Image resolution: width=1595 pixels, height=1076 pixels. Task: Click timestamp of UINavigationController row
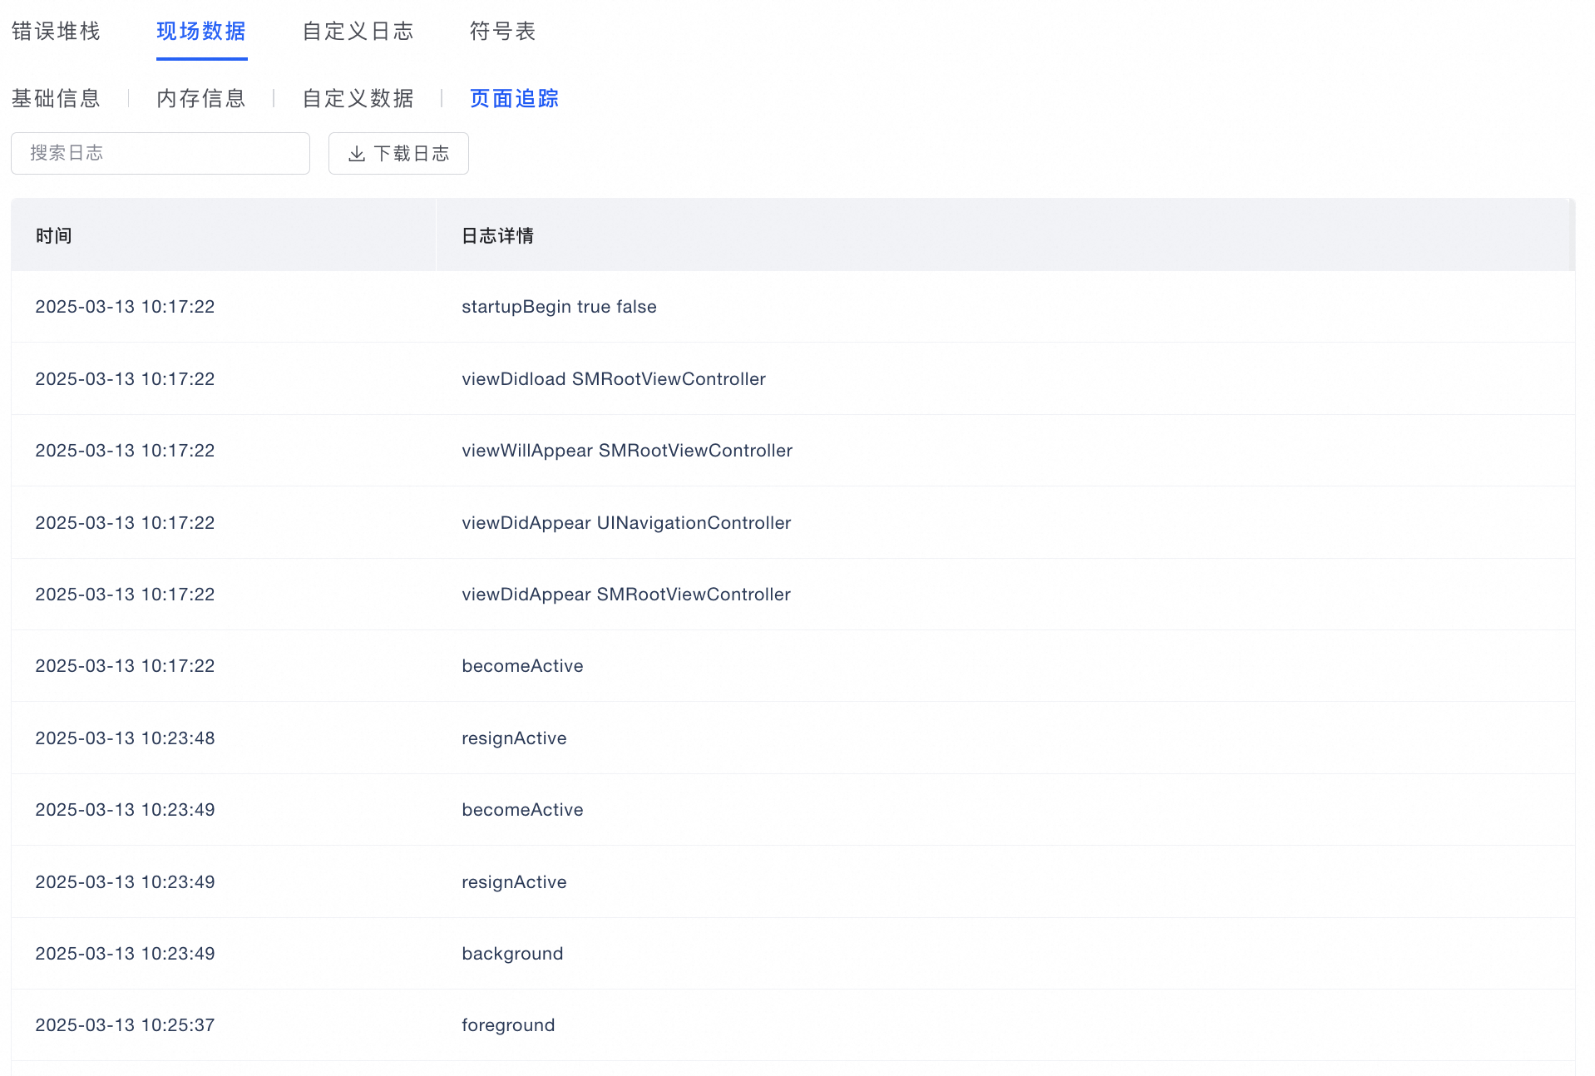(125, 523)
